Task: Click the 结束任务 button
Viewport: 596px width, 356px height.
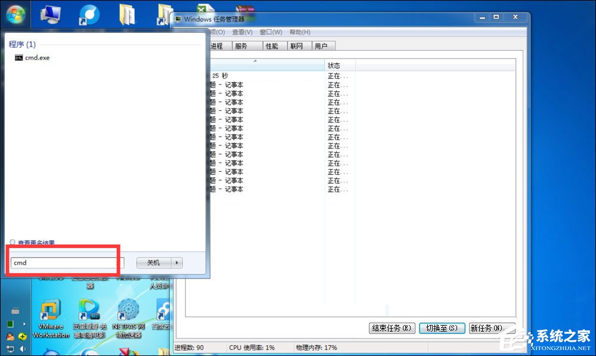Action: (x=392, y=328)
